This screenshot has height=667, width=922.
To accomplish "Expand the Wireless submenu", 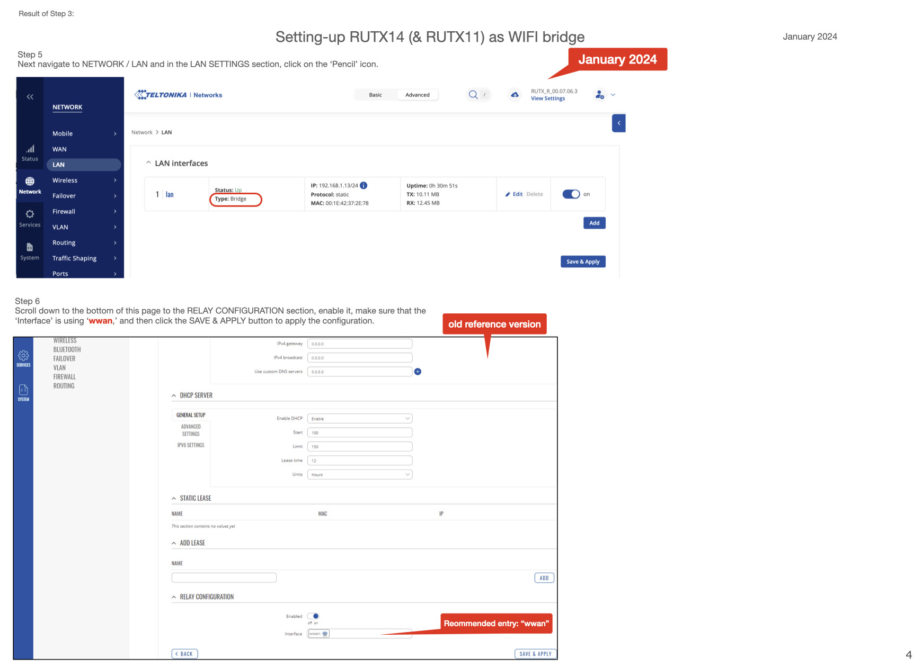I will coord(84,181).
